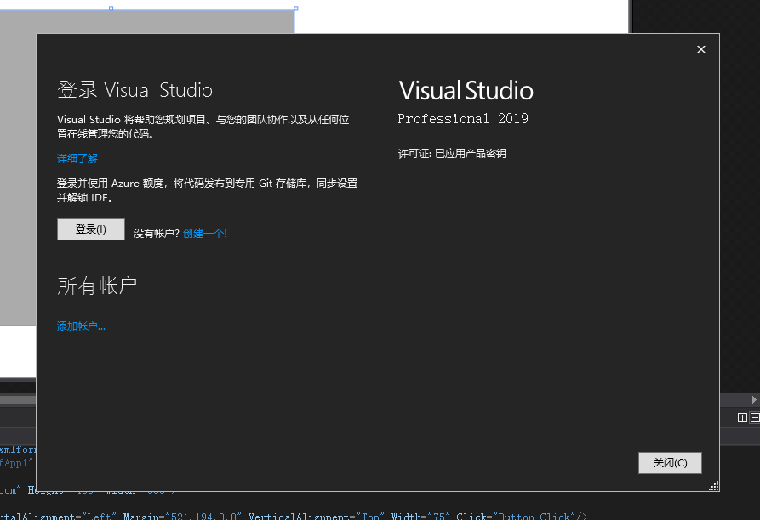Click the horizontal split view icon in editor
760x520 pixels.
[x=755, y=417]
